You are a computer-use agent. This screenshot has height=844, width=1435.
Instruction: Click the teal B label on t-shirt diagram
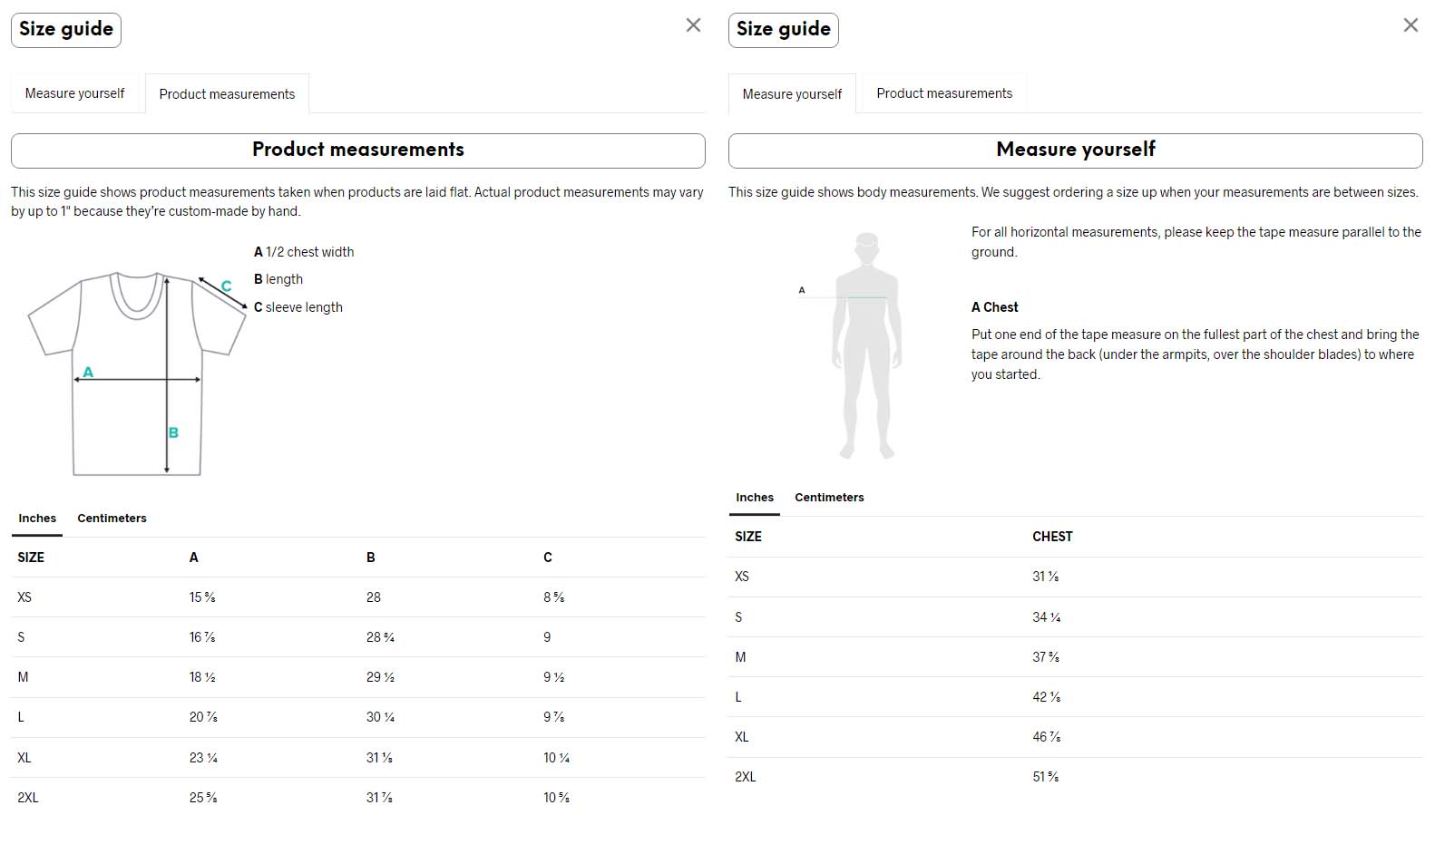[173, 432]
